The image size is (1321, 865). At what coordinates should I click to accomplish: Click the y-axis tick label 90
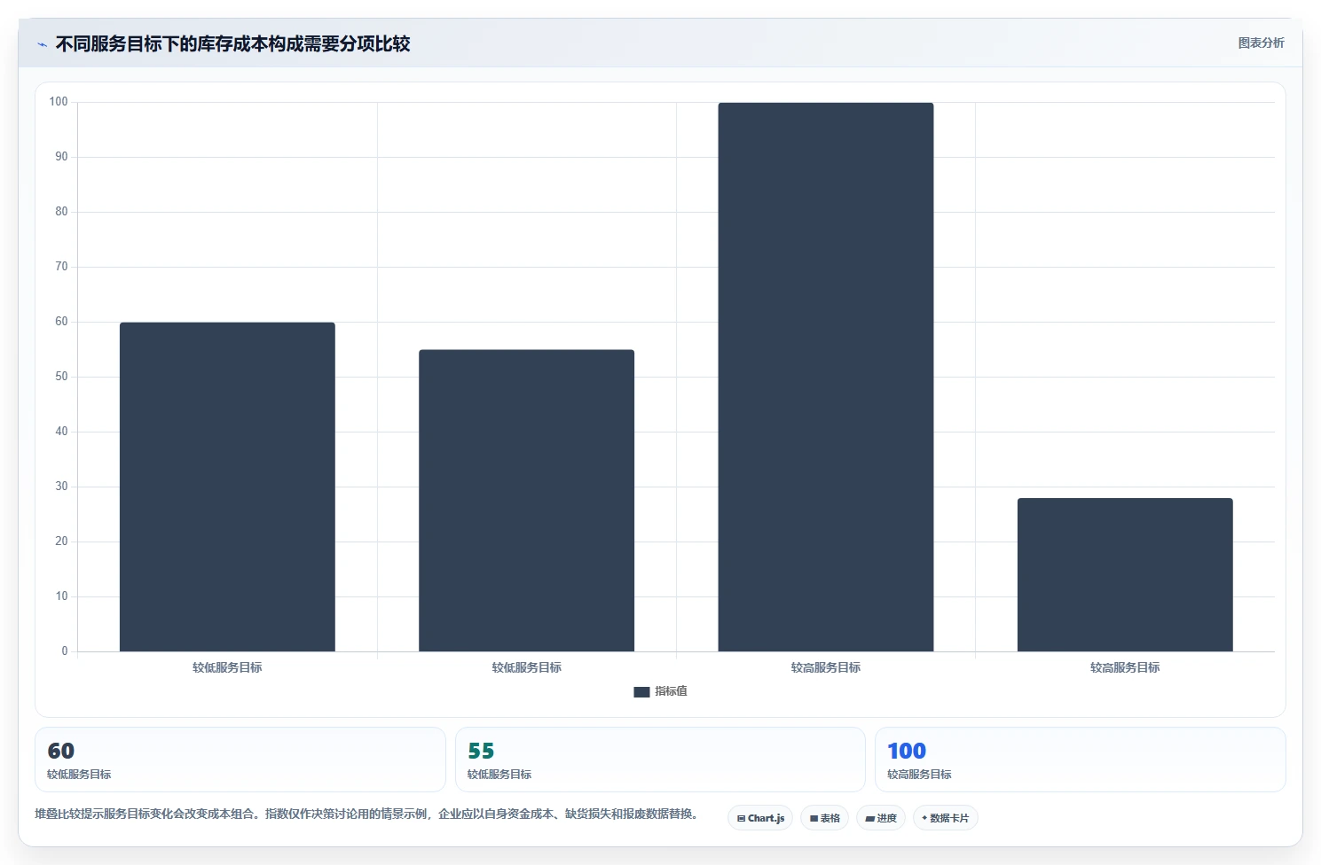[x=61, y=157]
